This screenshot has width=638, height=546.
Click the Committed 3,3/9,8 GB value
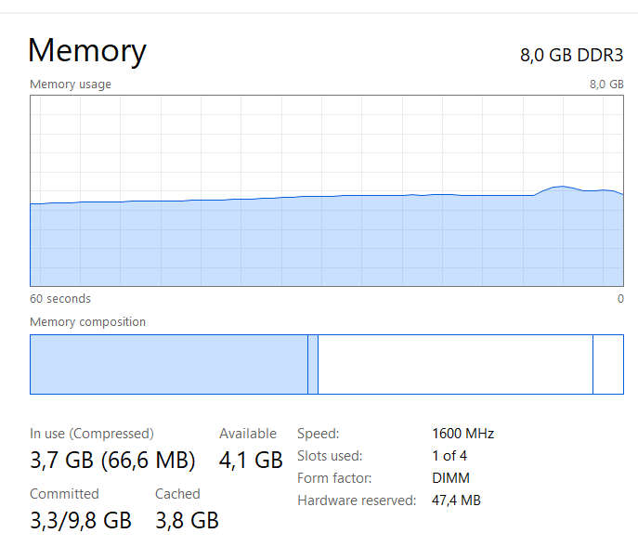pyautogui.click(x=81, y=520)
